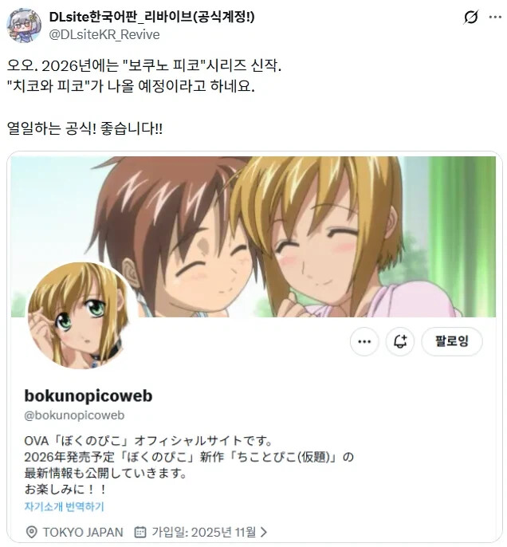Click the Korean tweet text about 2026년
Viewport: 507px width, 547px height.
144,96
